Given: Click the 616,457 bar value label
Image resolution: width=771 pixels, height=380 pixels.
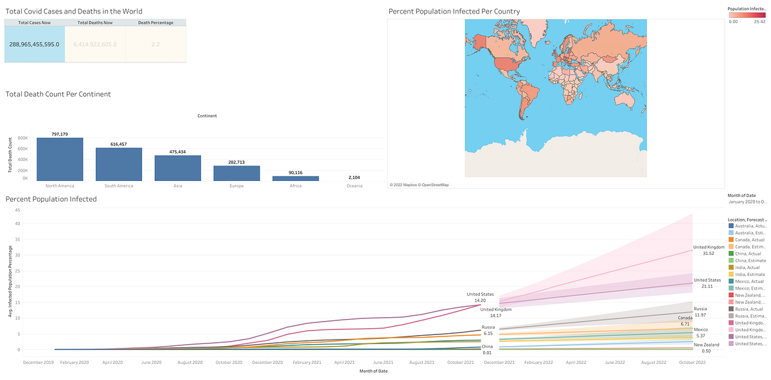Looking at the screenshot, I should click(x=119, y=144).
